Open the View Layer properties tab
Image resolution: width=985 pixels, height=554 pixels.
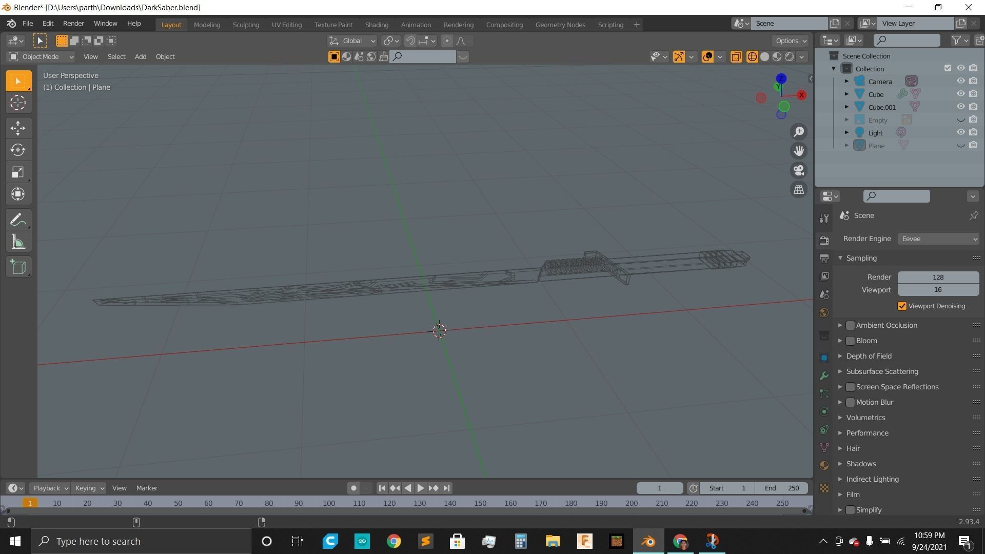[824, 276]
